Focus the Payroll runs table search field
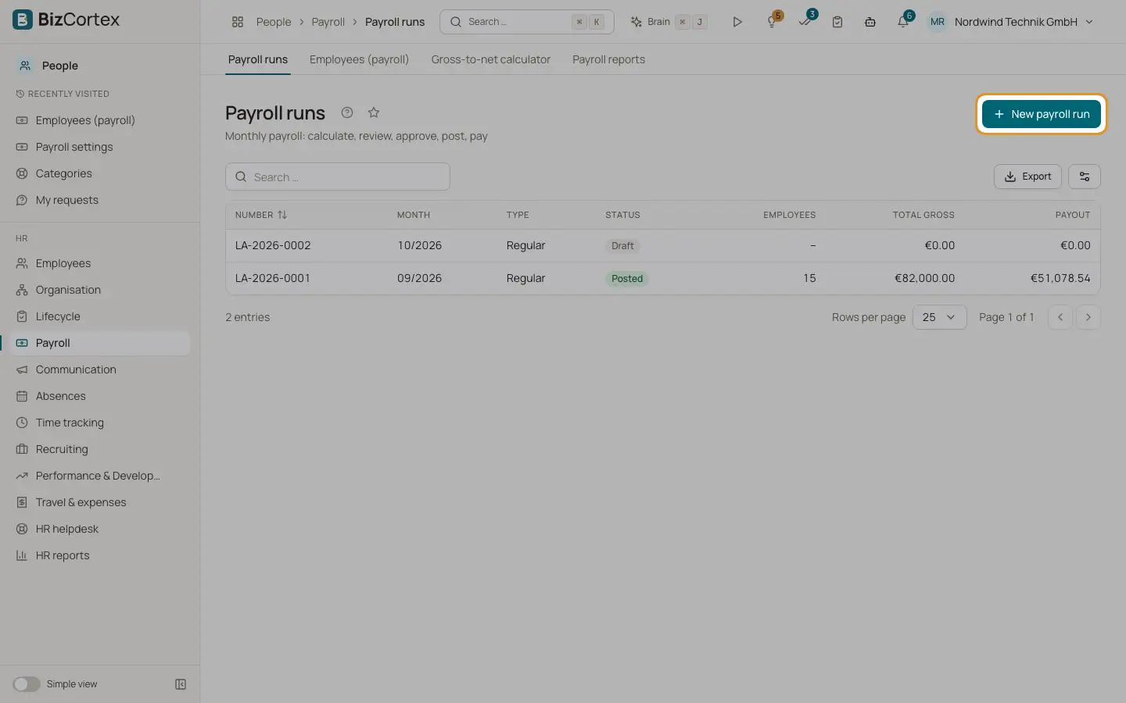Image resolution: width=1126 pixels, height=703 pixels. (x=338, y=177)
